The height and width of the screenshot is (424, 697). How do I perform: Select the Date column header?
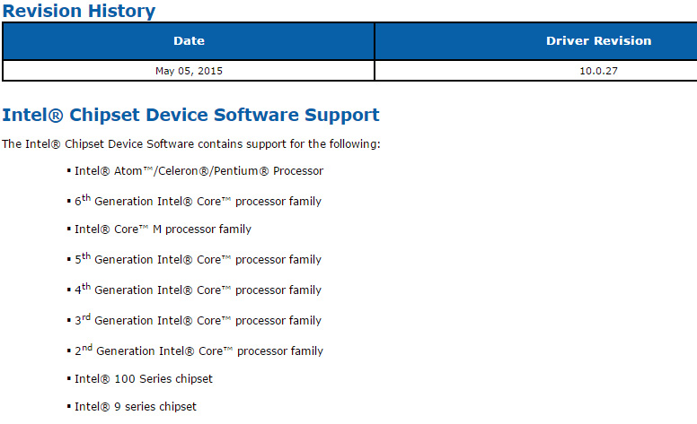pyautogui.click(x=189, y=41)
